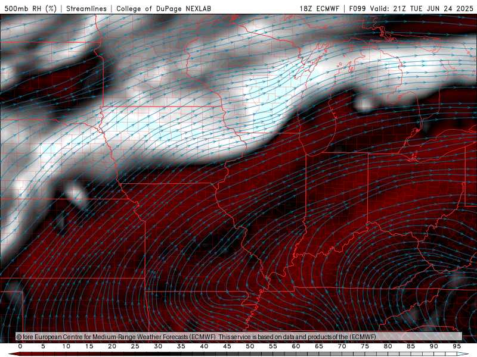The width and height of the screenshot is (477, 357).
Task: Click the "50" legend number
Action: click(250, 346)
